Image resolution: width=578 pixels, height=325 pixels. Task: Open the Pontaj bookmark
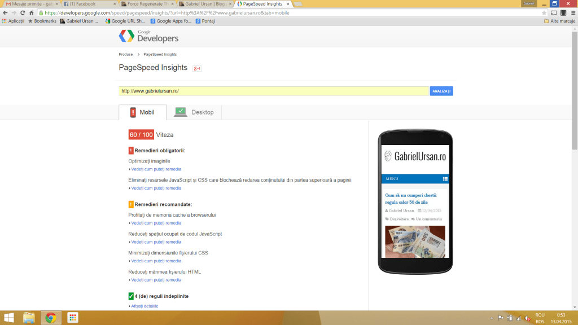click(x=205, y=21)
